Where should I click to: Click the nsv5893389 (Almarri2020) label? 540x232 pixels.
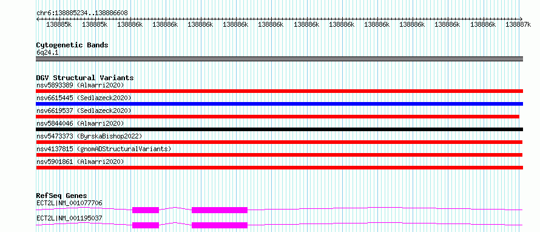[80, 85]
